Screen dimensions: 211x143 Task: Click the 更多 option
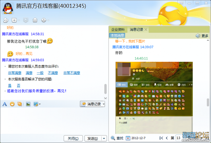pos(205,36)
